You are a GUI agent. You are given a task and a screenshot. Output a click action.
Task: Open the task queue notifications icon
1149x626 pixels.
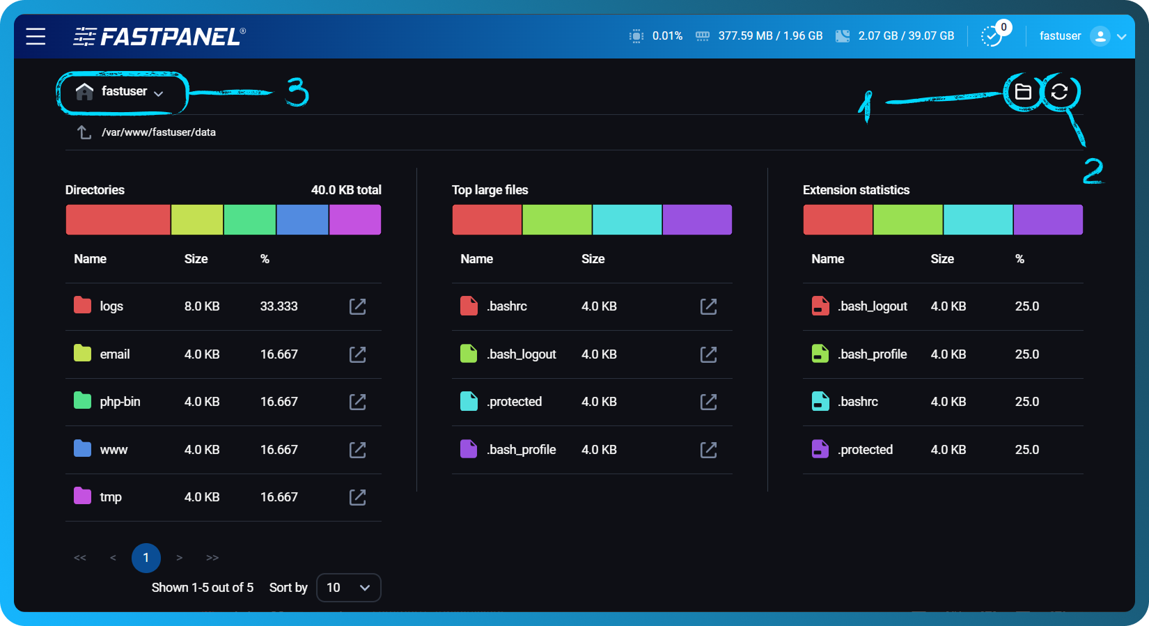click(x=992, y=36)
